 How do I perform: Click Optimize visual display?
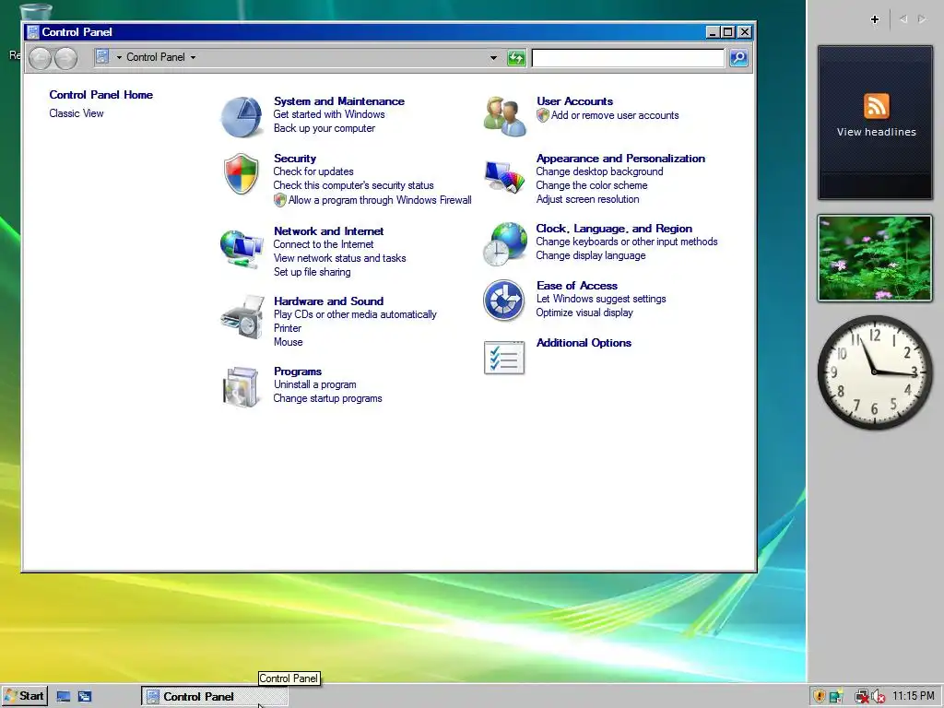tap(584, 313)
